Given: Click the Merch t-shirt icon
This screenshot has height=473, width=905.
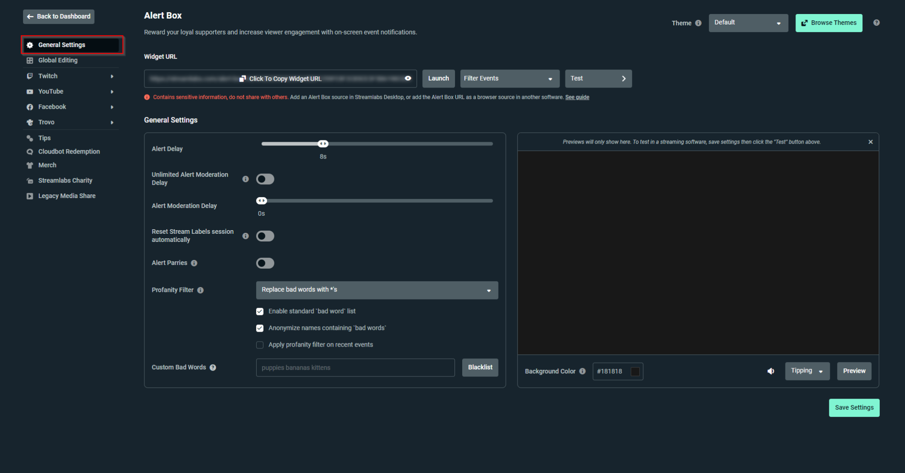Looking at the screenshot, I should tap(30, 165).
